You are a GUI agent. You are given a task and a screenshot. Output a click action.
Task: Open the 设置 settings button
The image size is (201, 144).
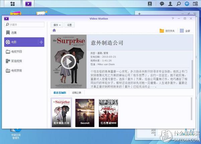[69, 25]
